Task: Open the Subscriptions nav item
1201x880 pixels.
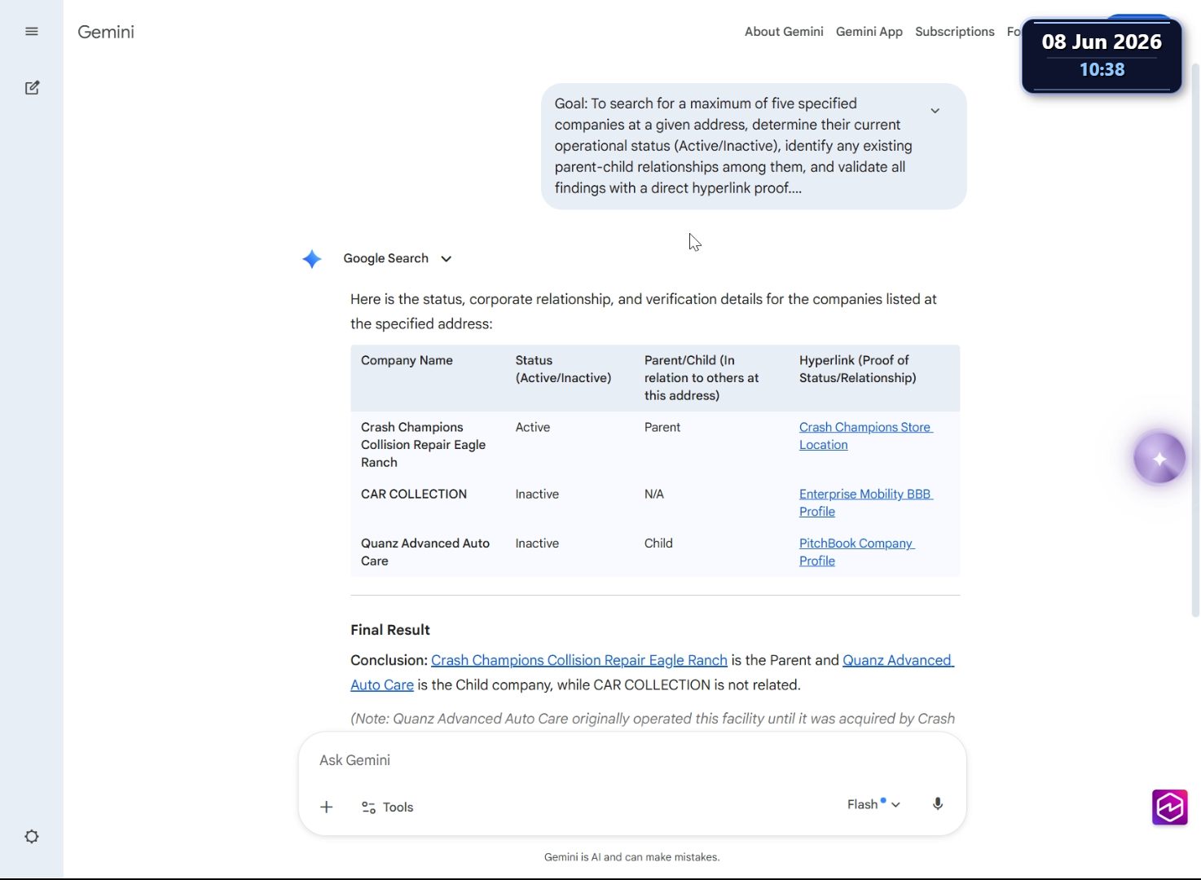Action: pos(955,32)
